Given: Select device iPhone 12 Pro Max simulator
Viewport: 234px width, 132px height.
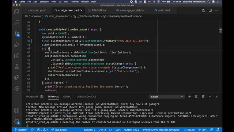Looking at the screenshot, I should [161, 130].
